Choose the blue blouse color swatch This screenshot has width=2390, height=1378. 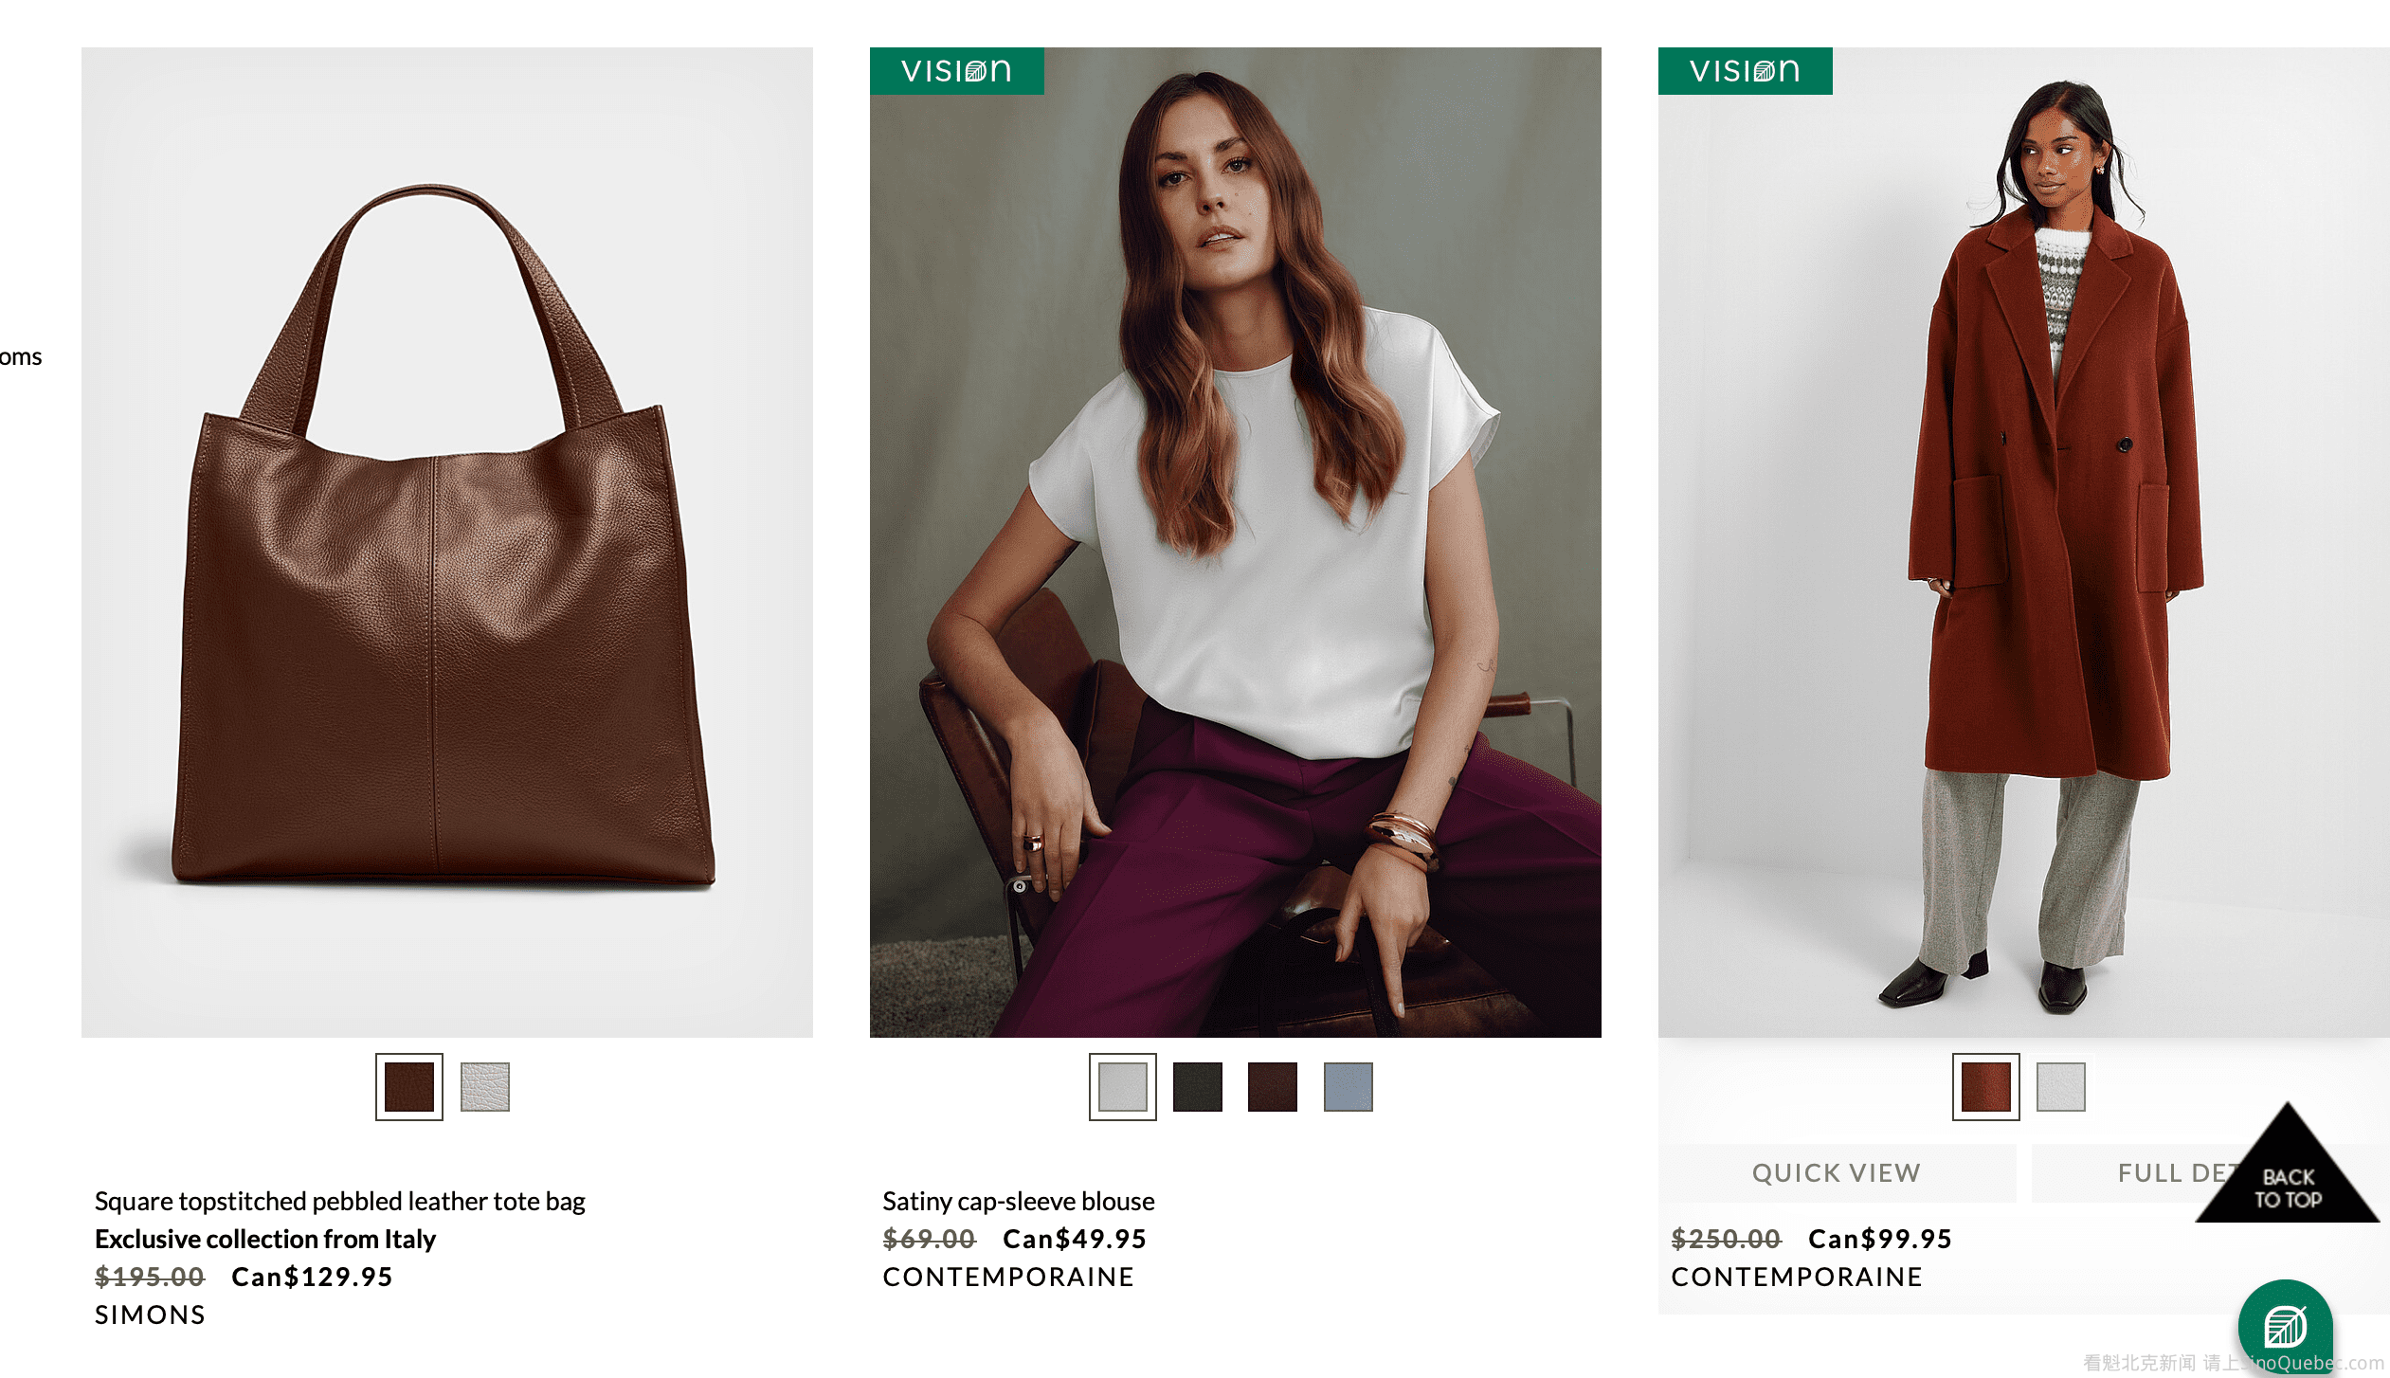1349,1087
